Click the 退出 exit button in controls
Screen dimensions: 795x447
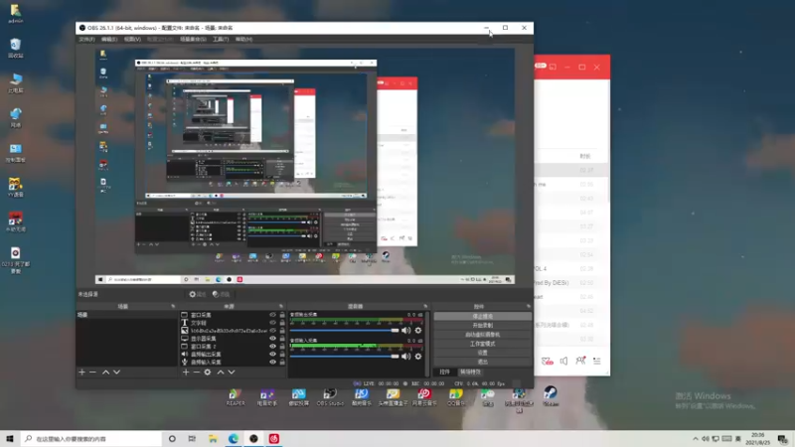[482, 362]
